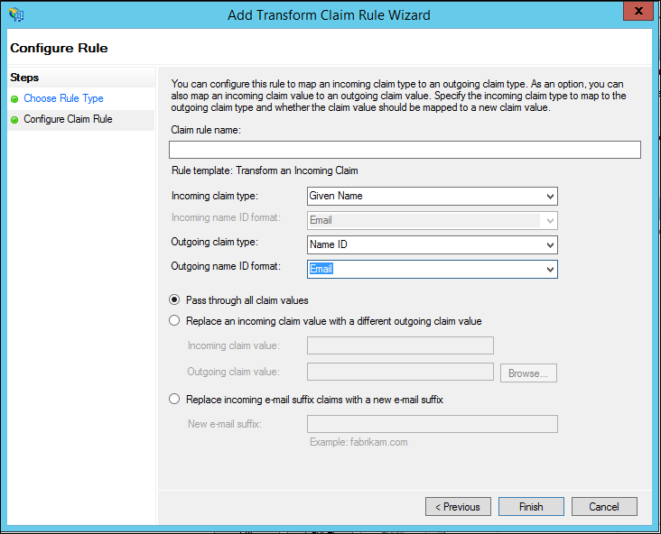
Task: Select Replace incoming e-mail suffix claims option
Action: tap(174, 399)
